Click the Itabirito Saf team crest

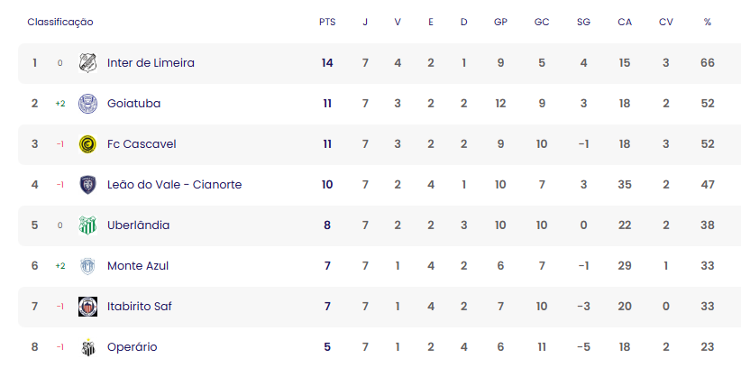point(88,307)
